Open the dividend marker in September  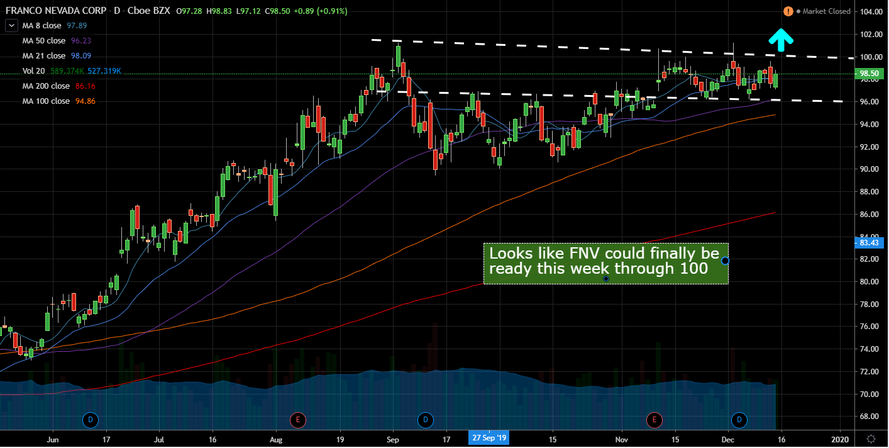(x=425, y=420)
